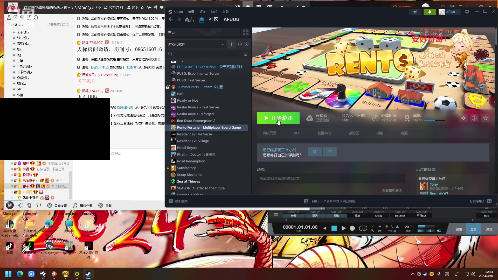Image resolution: width=498 pixels, height=280 pixels.
Task: Open advanced filter options icon in library search
Action: coord(245,54)
